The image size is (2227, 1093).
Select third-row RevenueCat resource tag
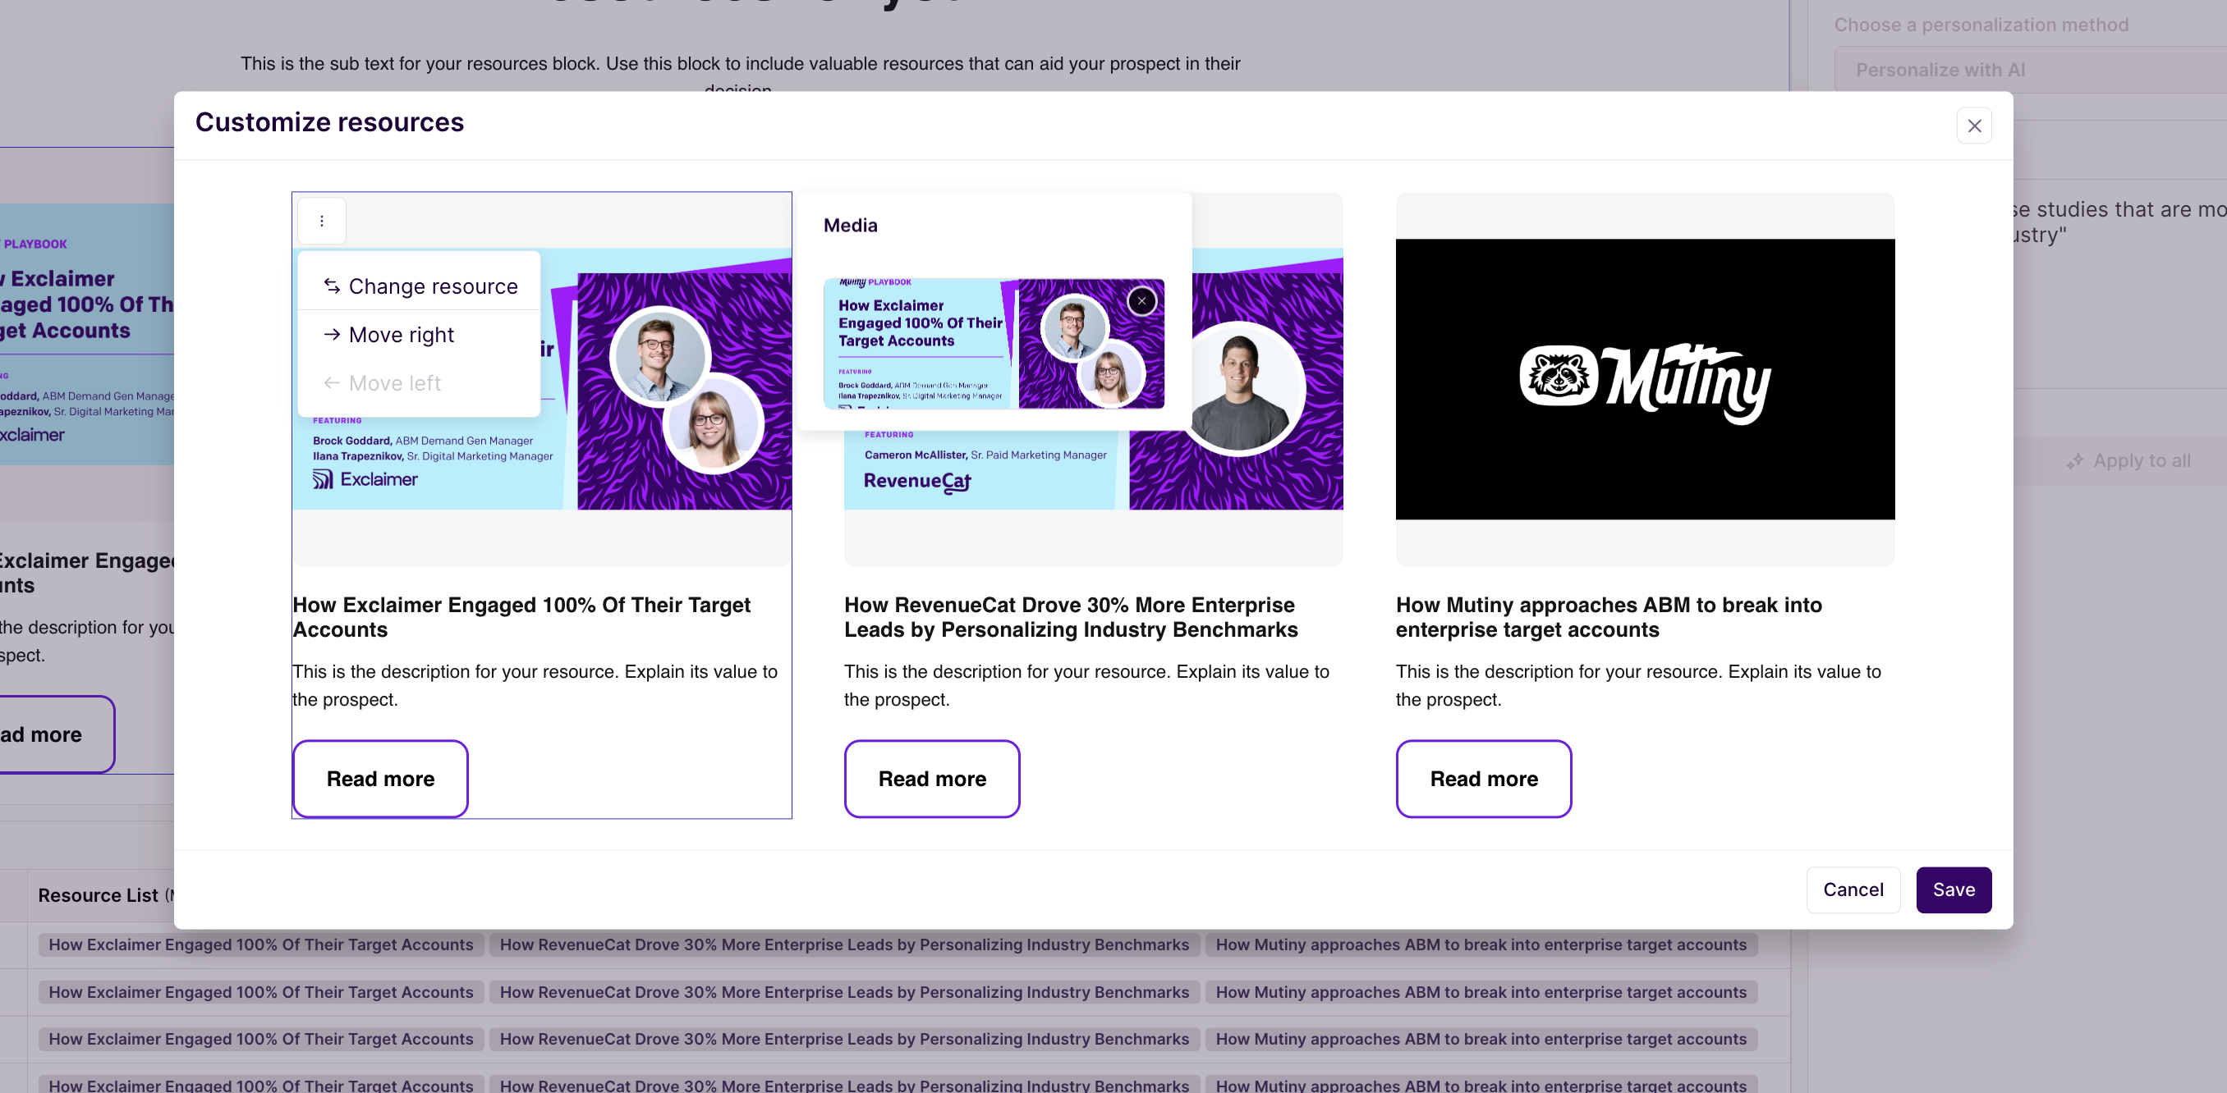844,1039
